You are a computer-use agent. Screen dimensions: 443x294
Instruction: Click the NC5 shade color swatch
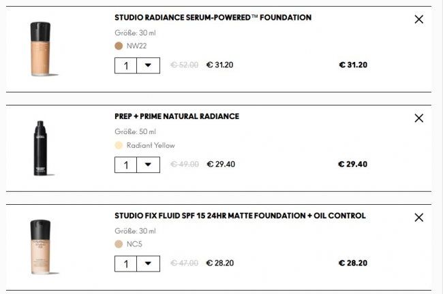pyautogui.click(x=119, y=244)
